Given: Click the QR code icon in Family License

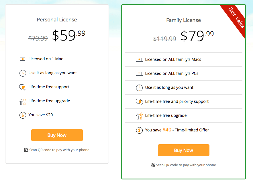Looking at the screenshot, I should coord(153,165).
